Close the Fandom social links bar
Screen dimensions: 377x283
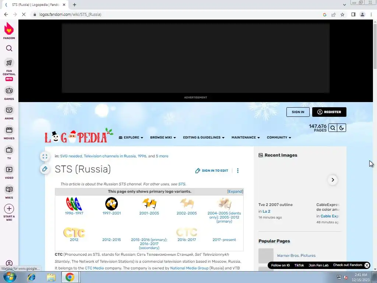point(367,265)
